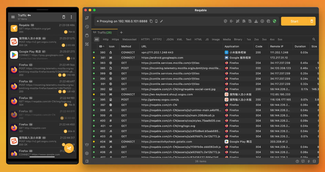The image size is (325, 172).
Task: Edit proxy settings with the pencil icon
Action: (x=162, y=21)
